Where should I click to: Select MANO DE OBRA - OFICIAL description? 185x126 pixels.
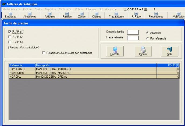[96, 77]
